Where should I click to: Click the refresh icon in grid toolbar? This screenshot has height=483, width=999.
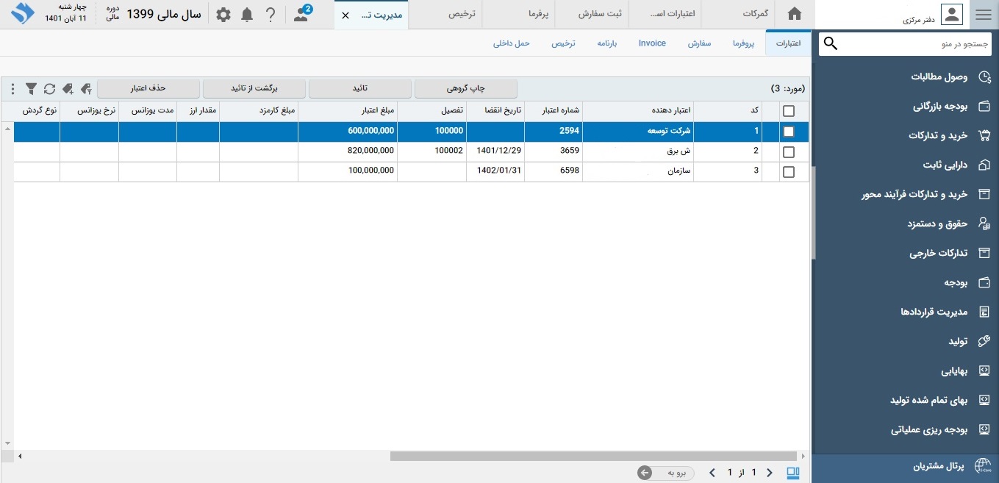click(x=49, y=89)
